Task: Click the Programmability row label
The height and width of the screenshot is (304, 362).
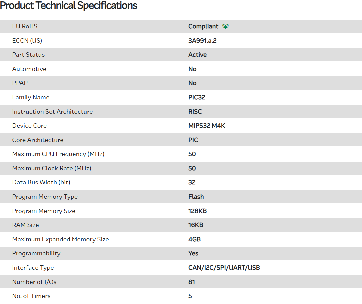Action: tap(36, 253)
